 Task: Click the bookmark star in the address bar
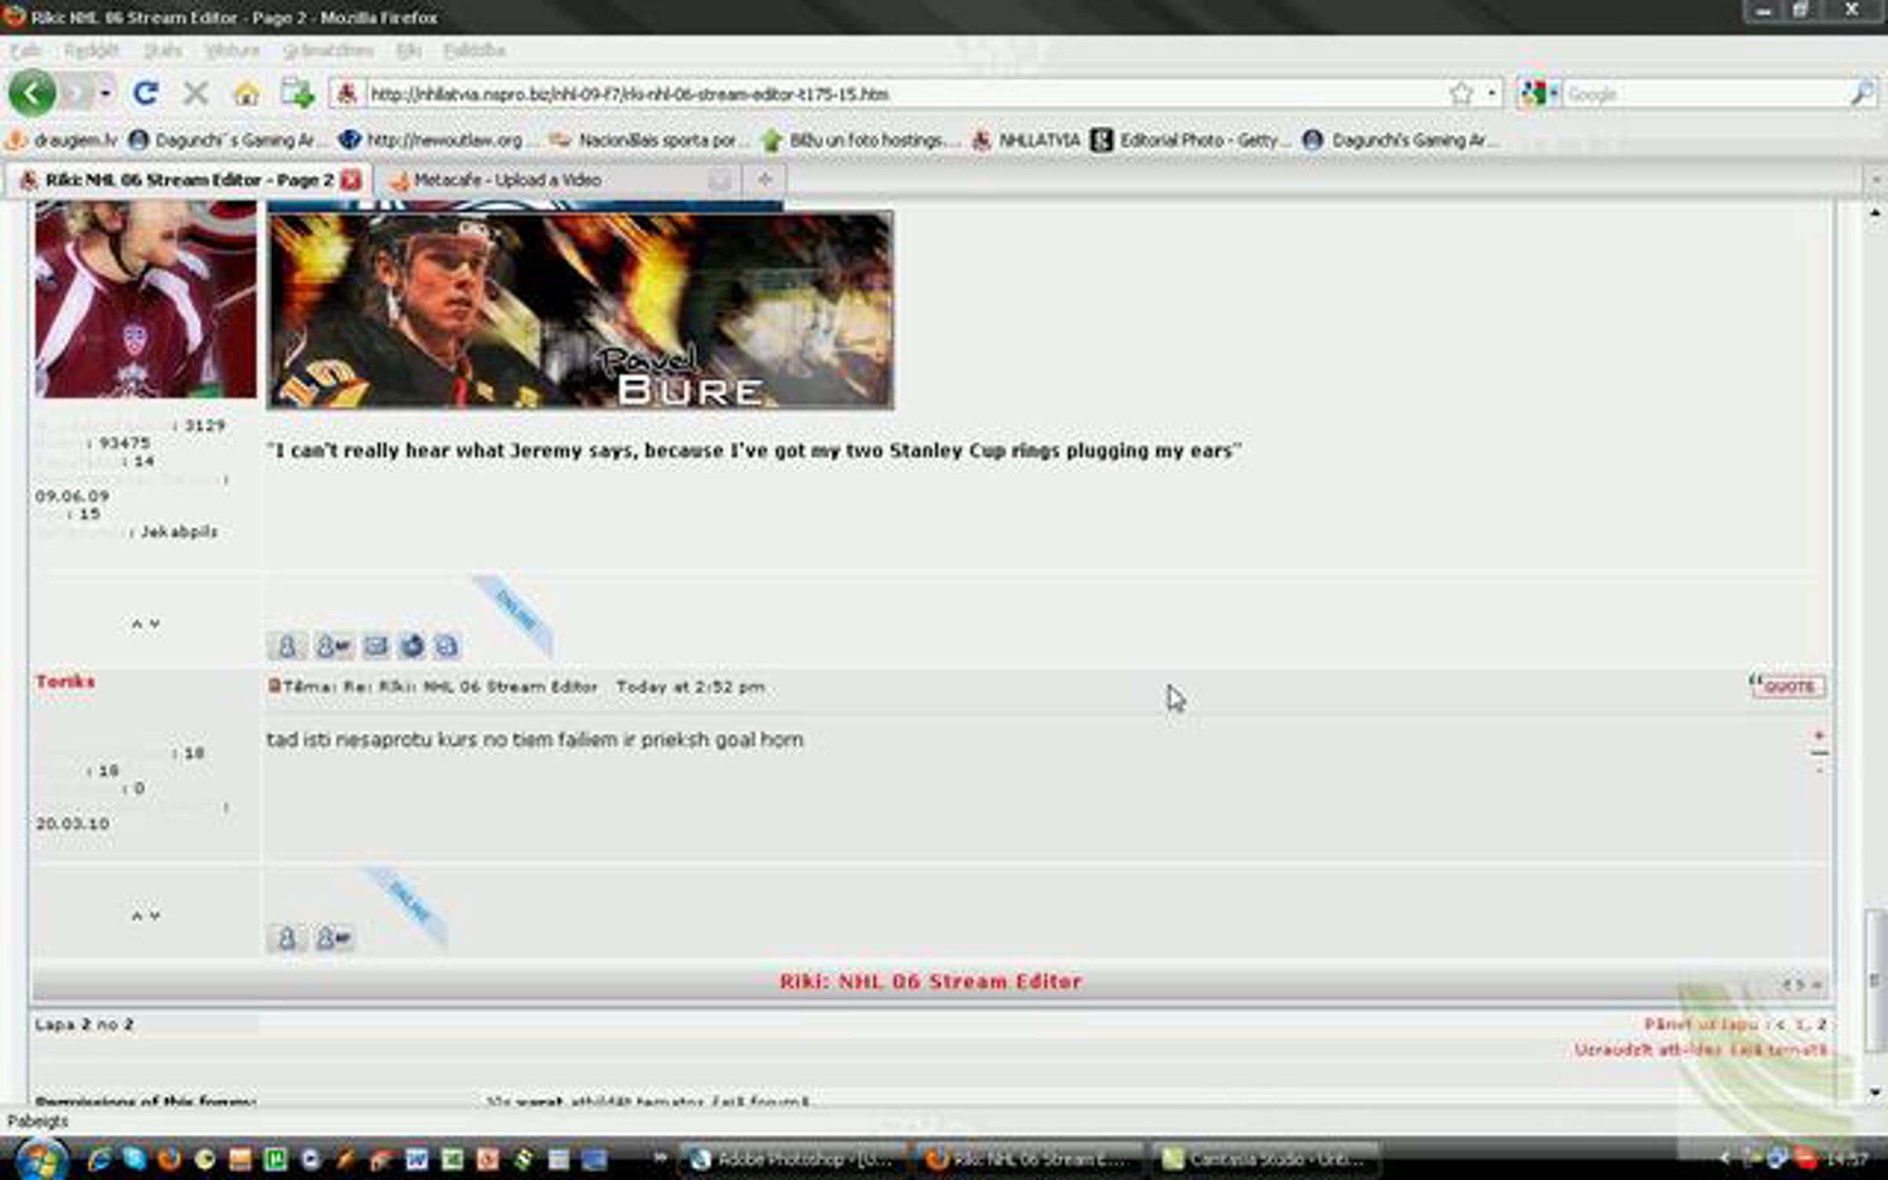click(x=1461, y=94)
